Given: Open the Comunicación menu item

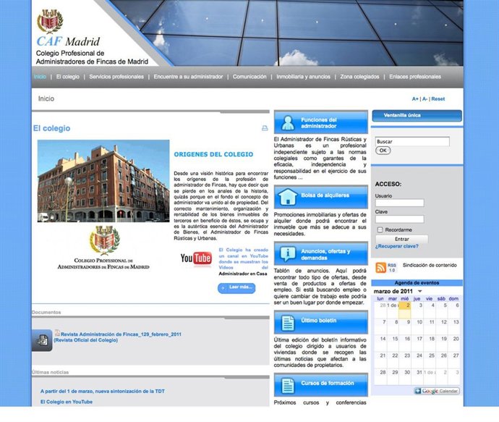Looking at the screenshot, I should [x=249, y=77].
